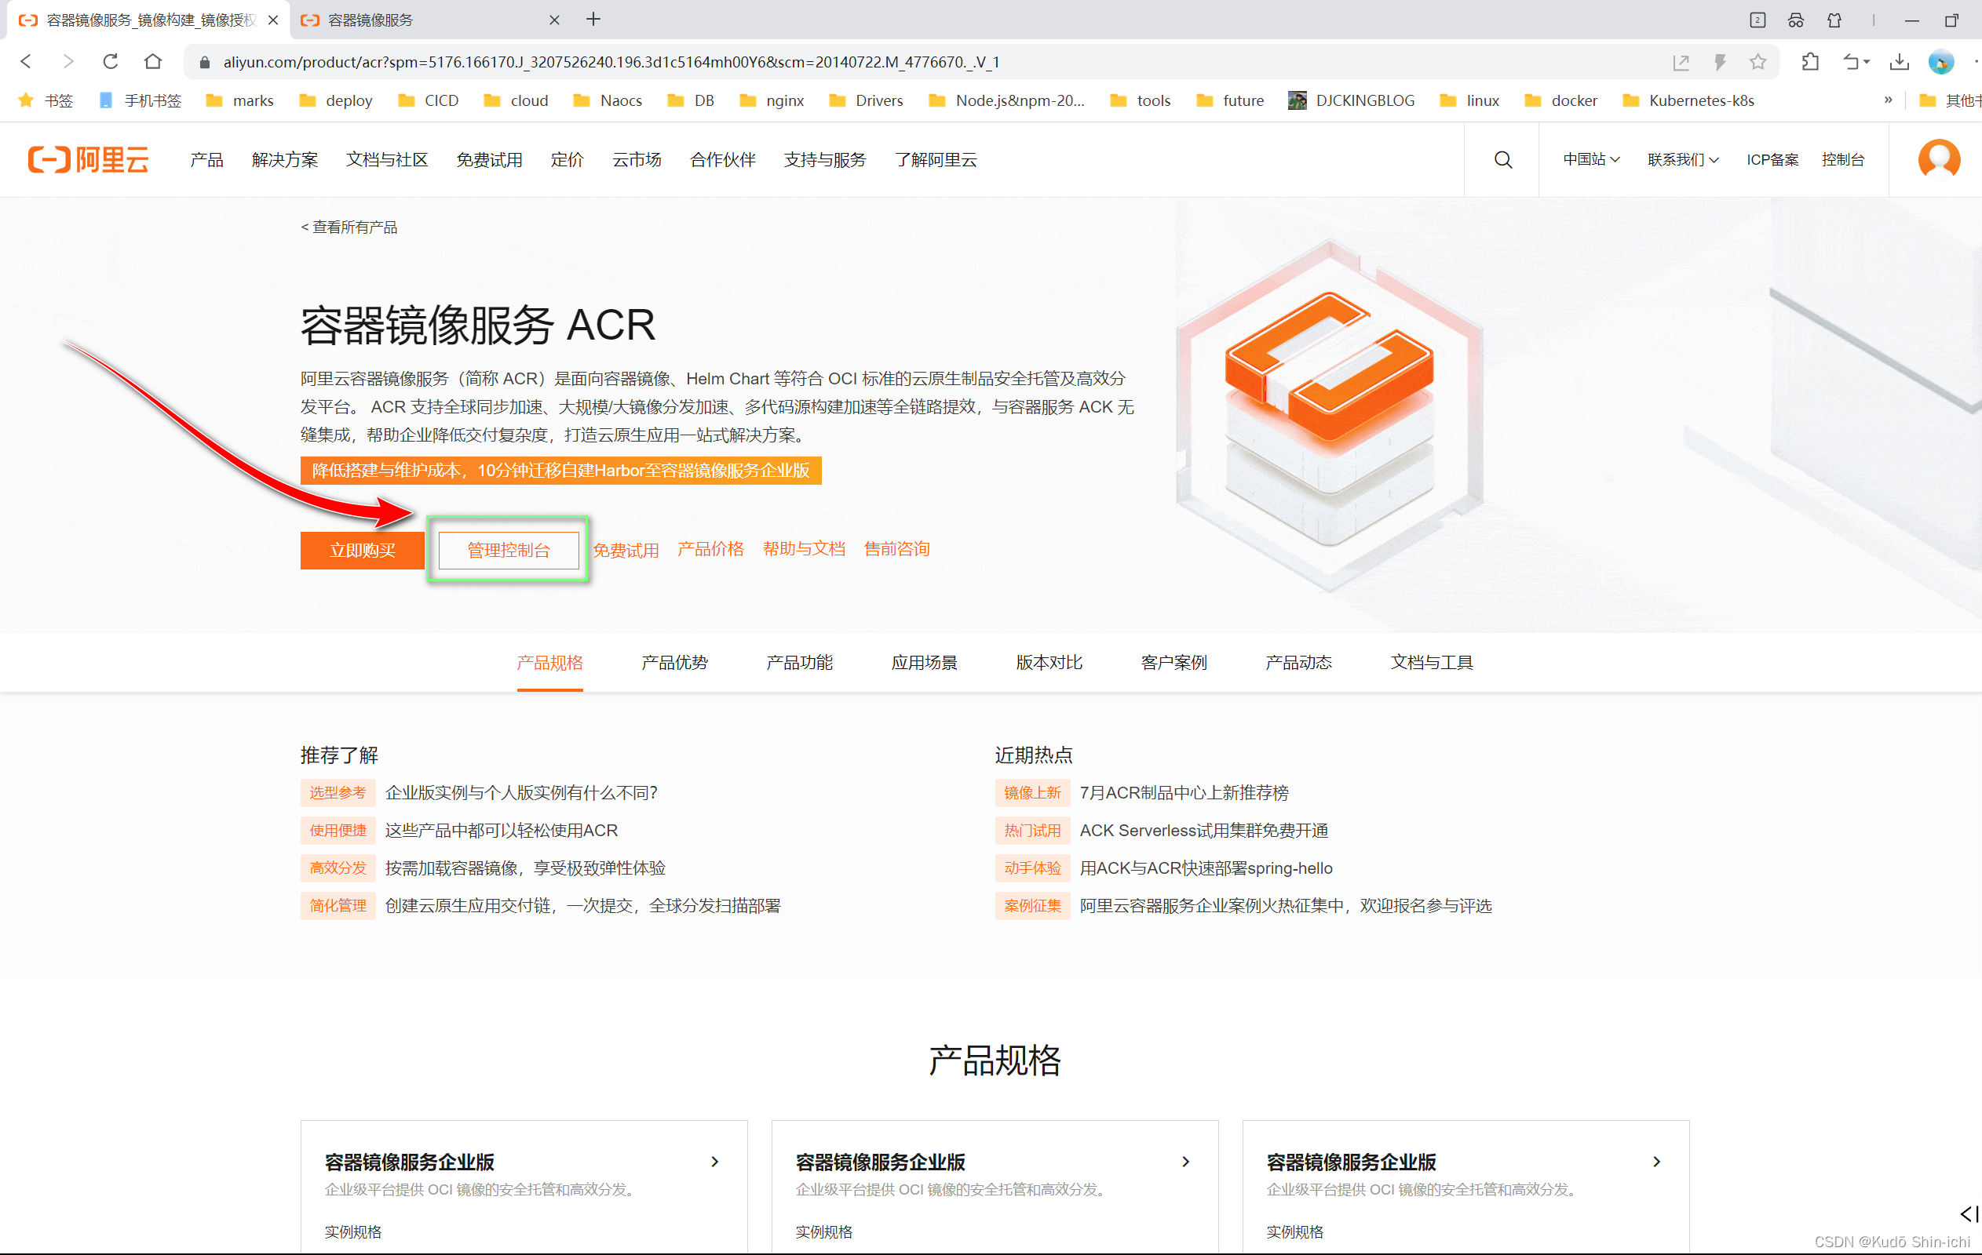Click the browser home icon
Screen dimensions: 1982x1255
pos(153,62)
